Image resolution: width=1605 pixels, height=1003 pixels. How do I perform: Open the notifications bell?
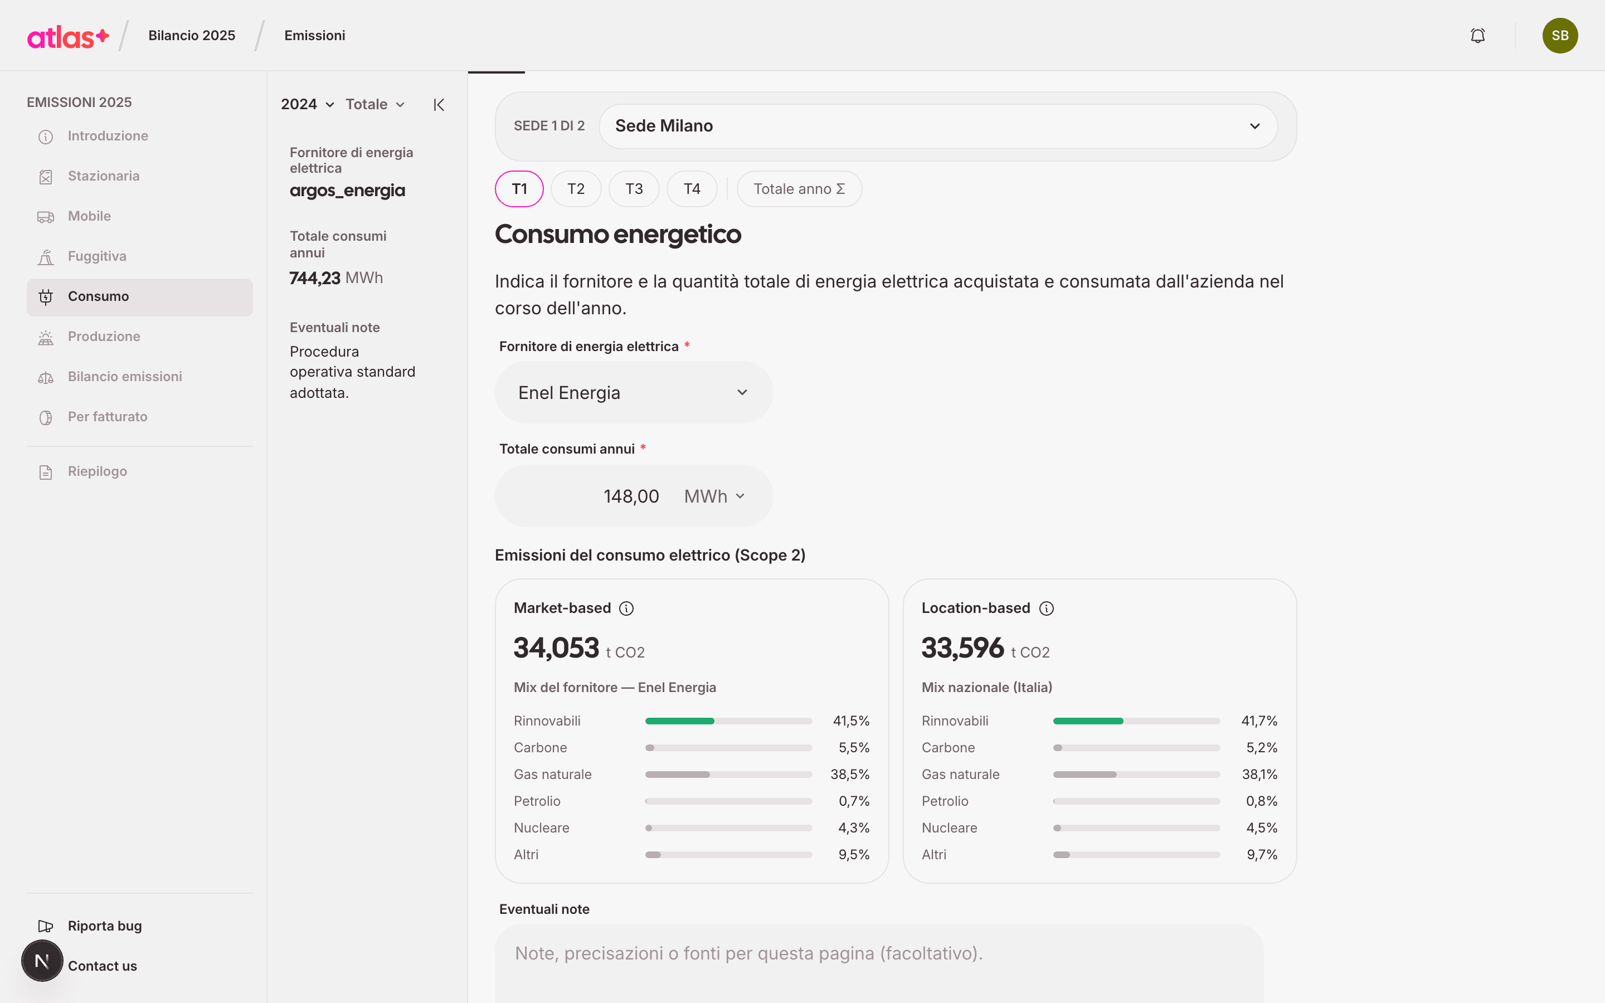(1478, 36)
